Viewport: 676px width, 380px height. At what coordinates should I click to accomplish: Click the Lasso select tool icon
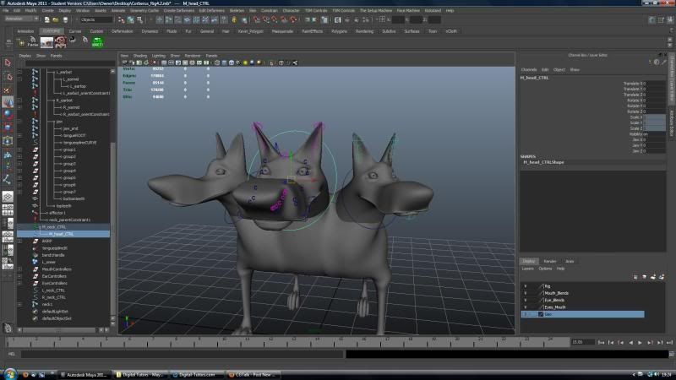click(x=8, y=76)
